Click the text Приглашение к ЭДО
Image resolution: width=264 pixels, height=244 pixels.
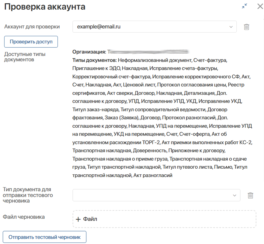point(96,68)
